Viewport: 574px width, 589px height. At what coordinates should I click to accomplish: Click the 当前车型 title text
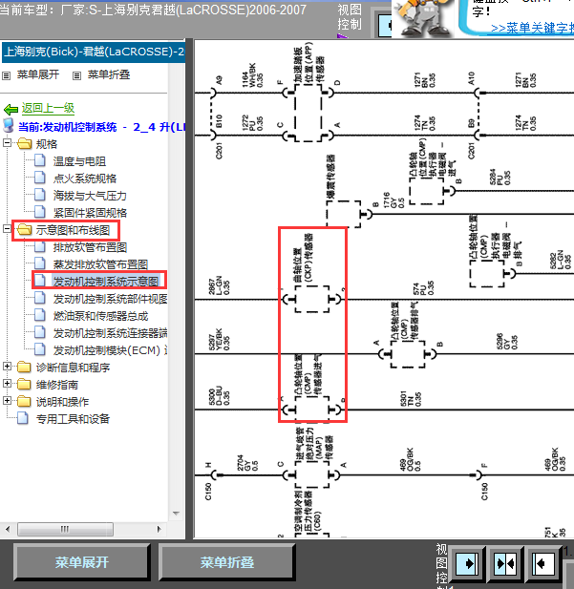tap(153, 10)
